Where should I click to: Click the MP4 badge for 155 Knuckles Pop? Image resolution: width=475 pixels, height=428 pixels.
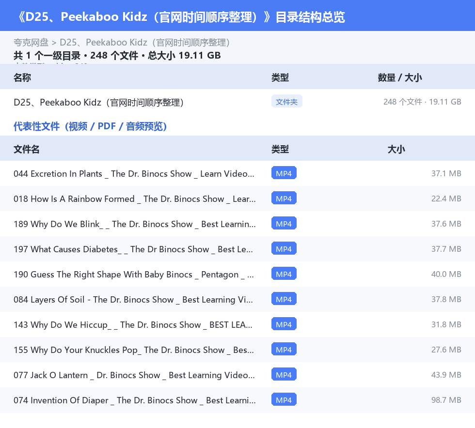[284, 349]
